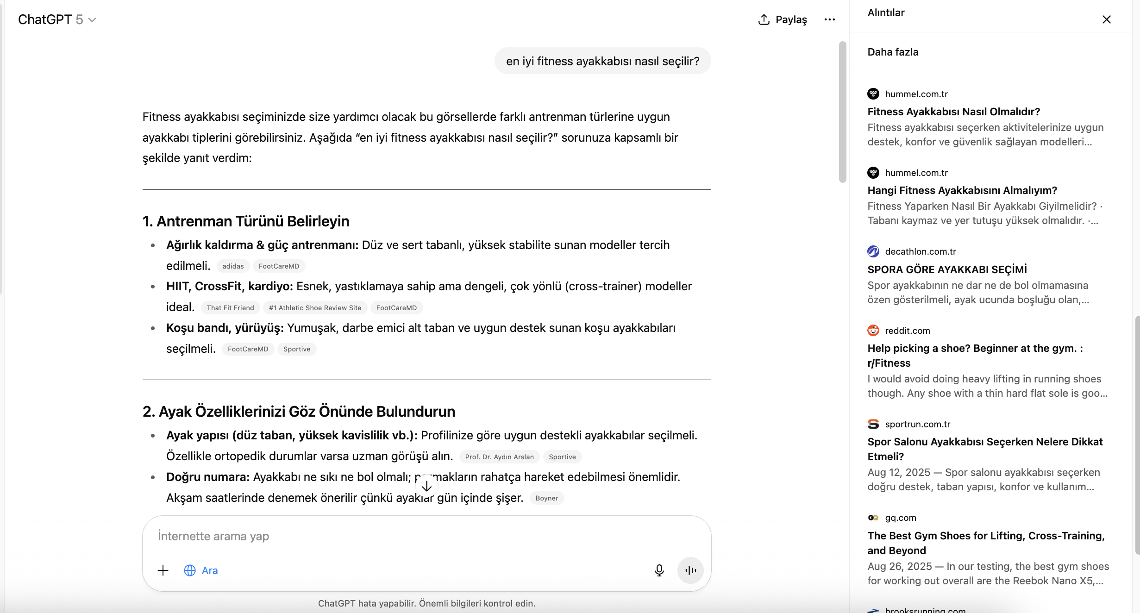This screenshot has width=1140, height=613.
Task: Click the chat conversation vertical scrollbar
Action: (843, 112)
